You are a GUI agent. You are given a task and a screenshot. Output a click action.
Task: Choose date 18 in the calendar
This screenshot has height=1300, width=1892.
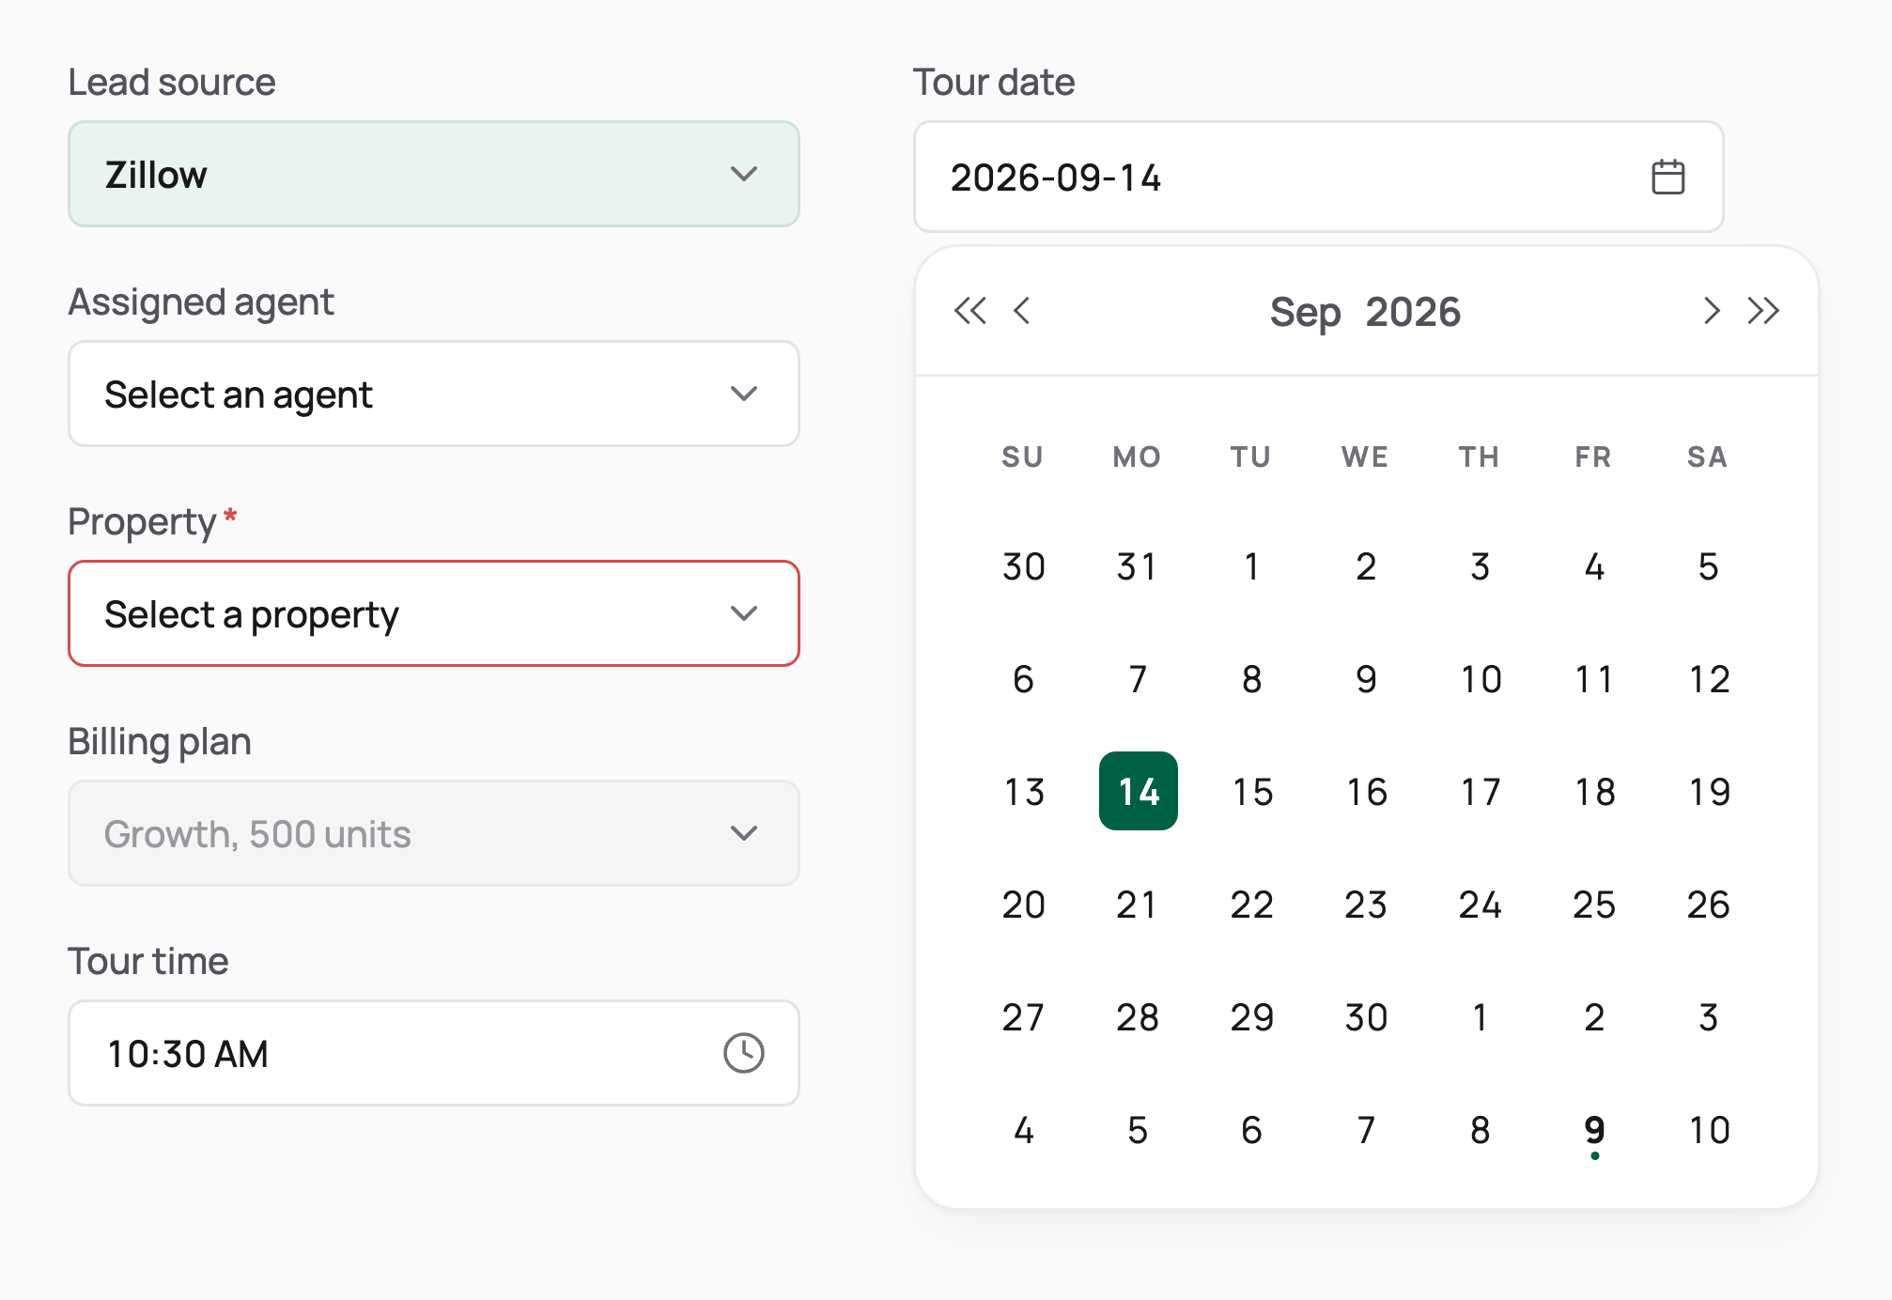[1594, 791]
